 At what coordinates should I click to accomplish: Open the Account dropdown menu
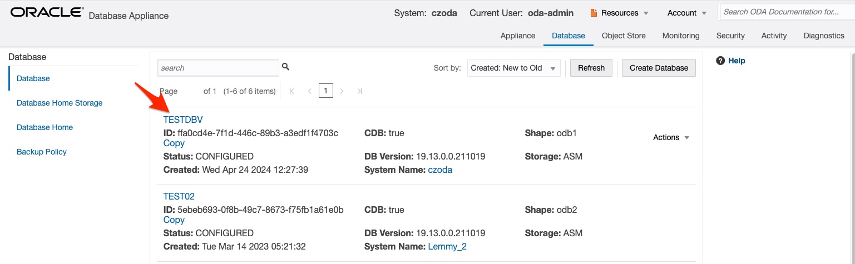tap(687, 13)
